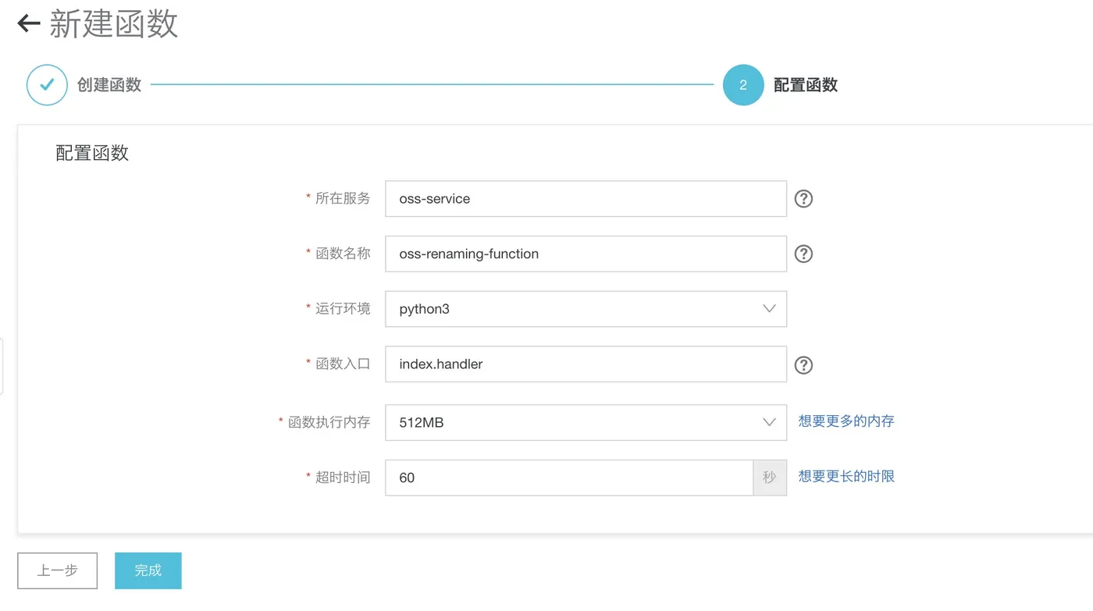The width and height of the screenshot is (1093, 611).
Task: Click the 上一步 button
Action: coord(58,570)
